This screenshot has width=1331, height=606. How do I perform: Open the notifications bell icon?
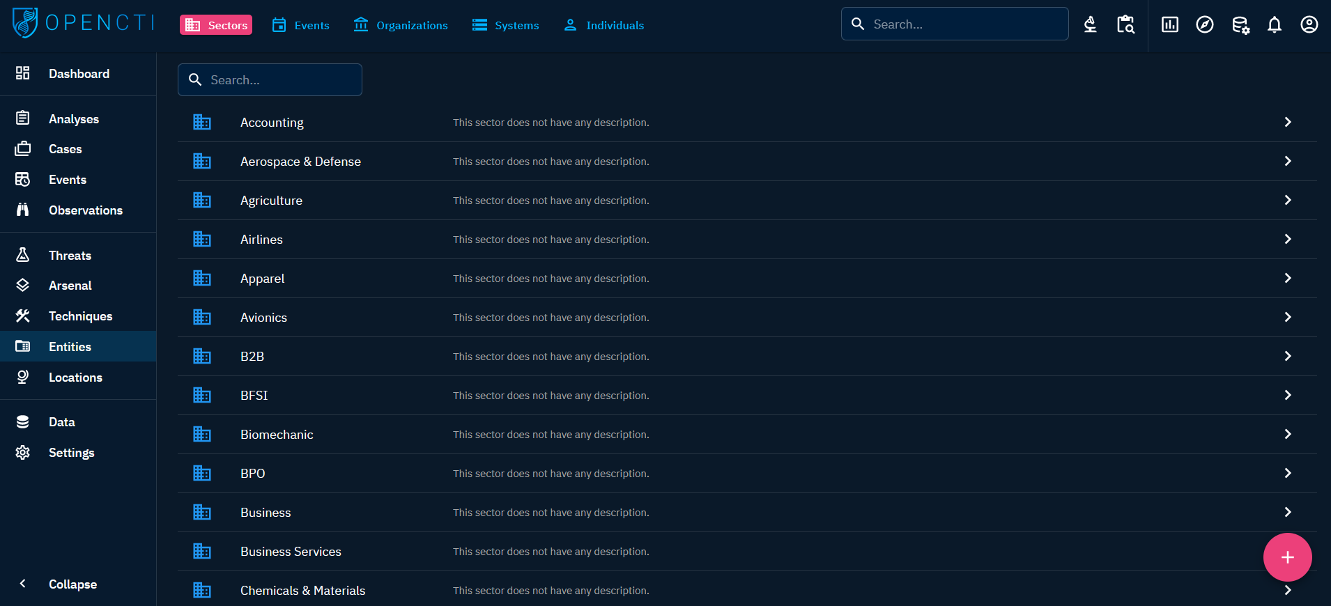coord(1274,25)
